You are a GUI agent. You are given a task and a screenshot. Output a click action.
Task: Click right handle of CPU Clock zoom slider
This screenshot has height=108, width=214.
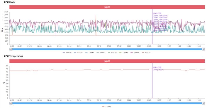[x=203, y=49]
